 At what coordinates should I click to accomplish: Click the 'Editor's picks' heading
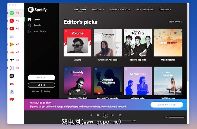click(80, 22)
